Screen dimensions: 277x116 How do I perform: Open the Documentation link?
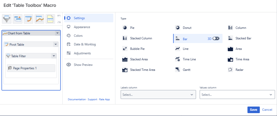pyautogui.click(x=77, y=99)
